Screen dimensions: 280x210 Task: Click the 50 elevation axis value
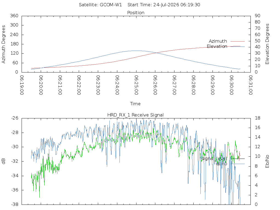coord(258,41)
